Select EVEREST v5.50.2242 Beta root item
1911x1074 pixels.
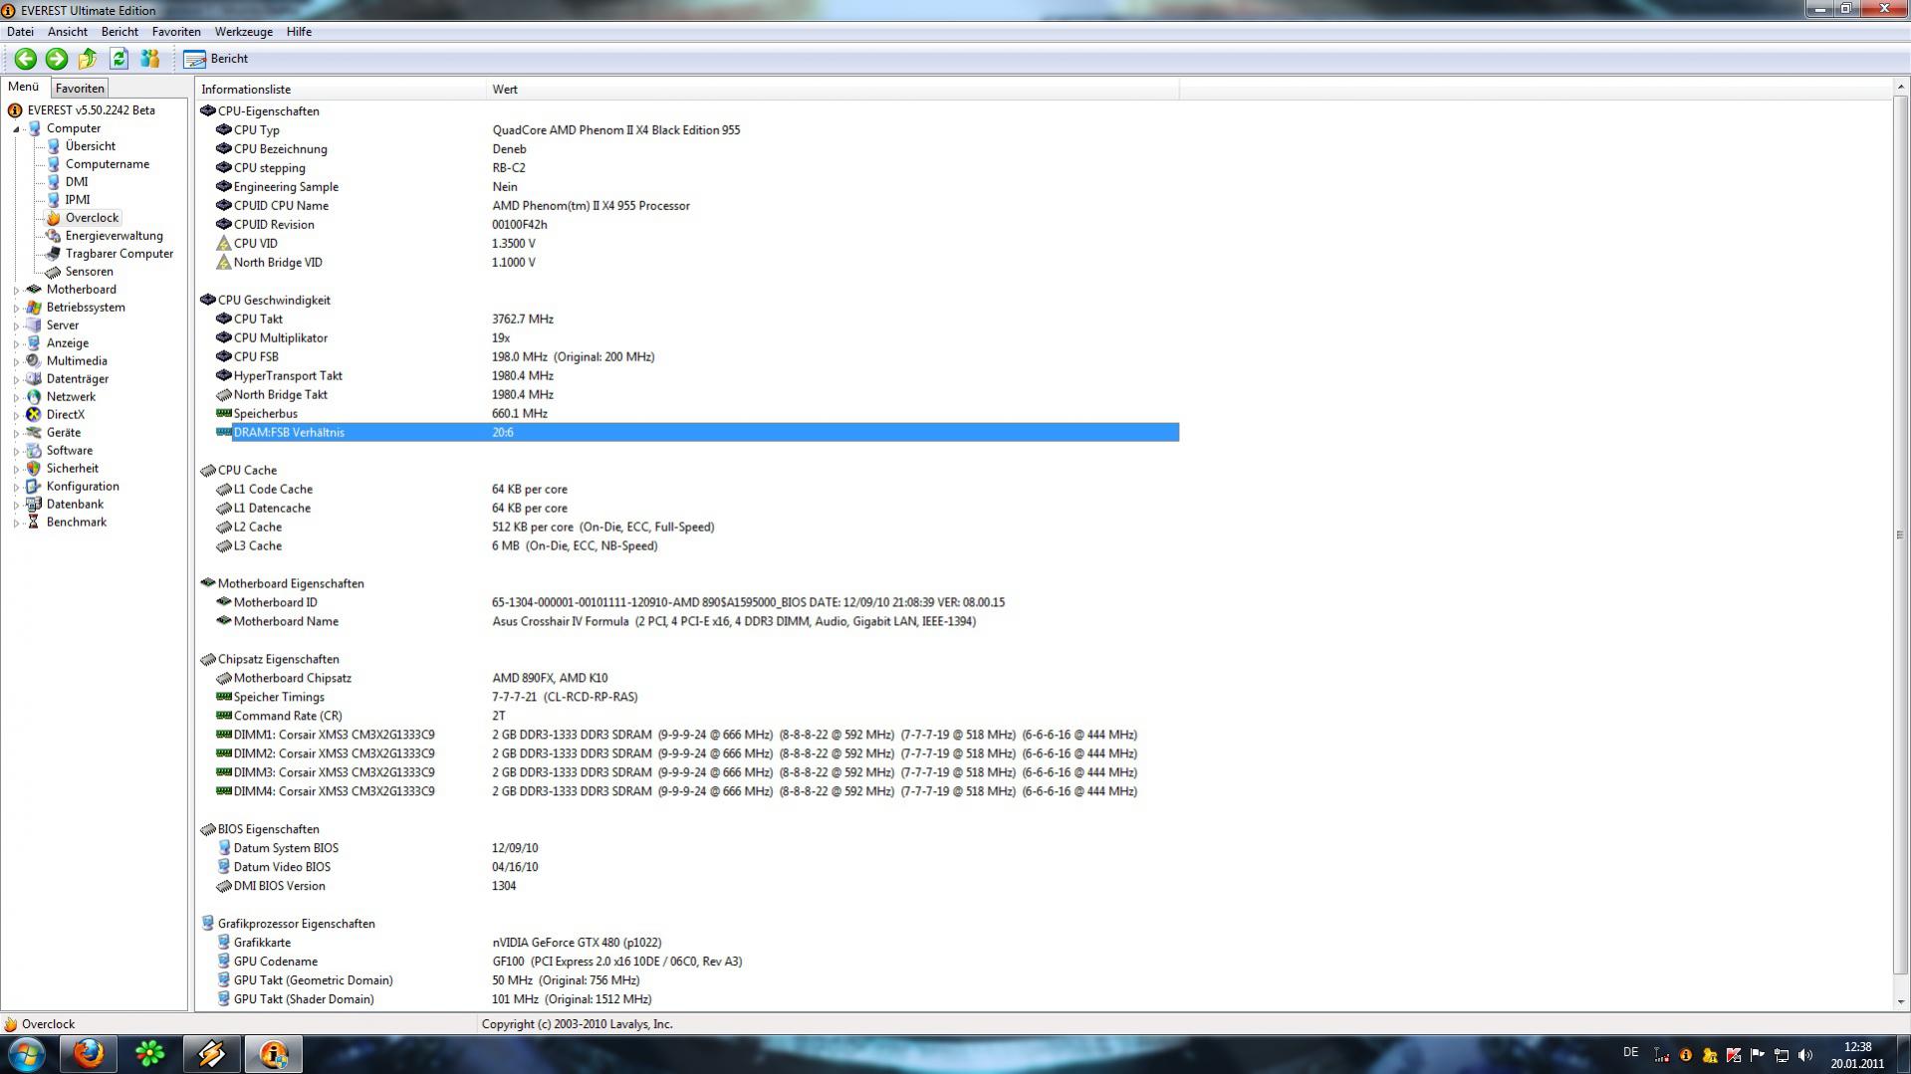tap(91, 110)
